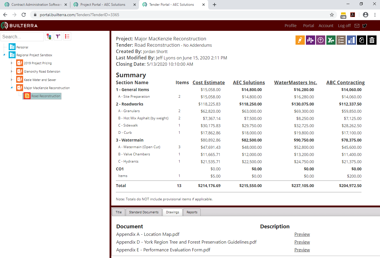380x258 pixels.
Task: Click the purple bid comparison arrow icon
Action: coord(310,40)
